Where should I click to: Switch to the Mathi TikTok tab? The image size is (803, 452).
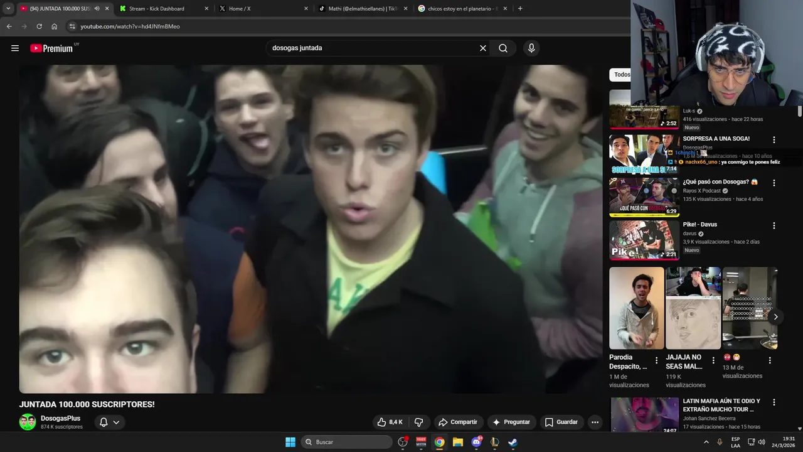pos(363,9)
